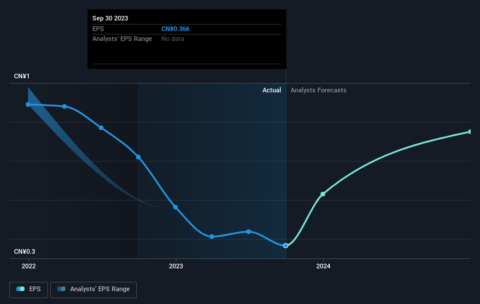Click the Analysts Forecasts label
The width and height of the screenshot is (480, 304).
click(319, 90)
